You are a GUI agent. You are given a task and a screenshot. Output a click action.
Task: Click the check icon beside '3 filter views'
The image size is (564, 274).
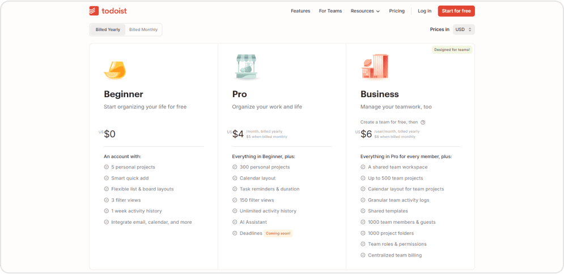click(107, 200)
